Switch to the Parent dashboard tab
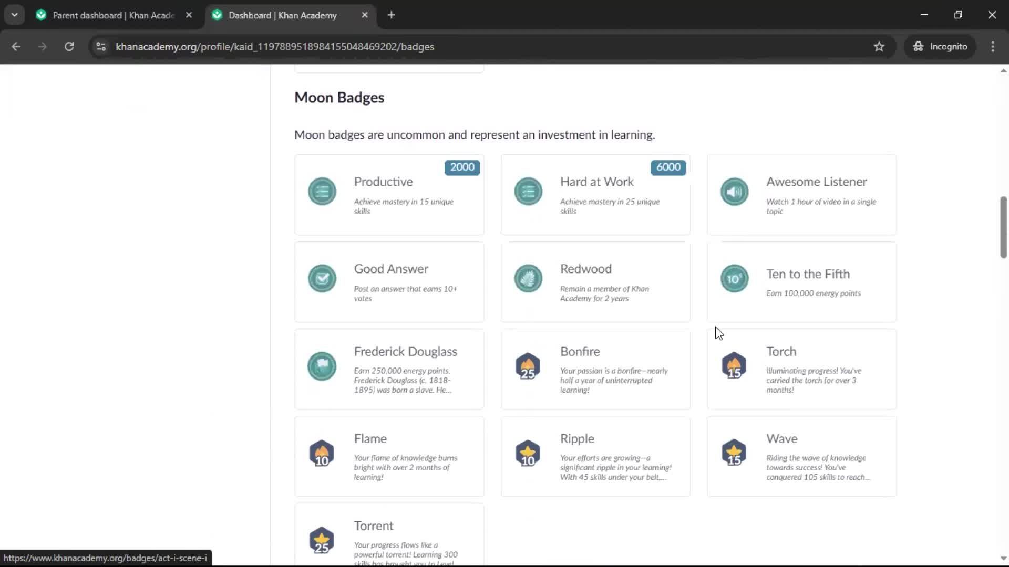 click(114, 15)
